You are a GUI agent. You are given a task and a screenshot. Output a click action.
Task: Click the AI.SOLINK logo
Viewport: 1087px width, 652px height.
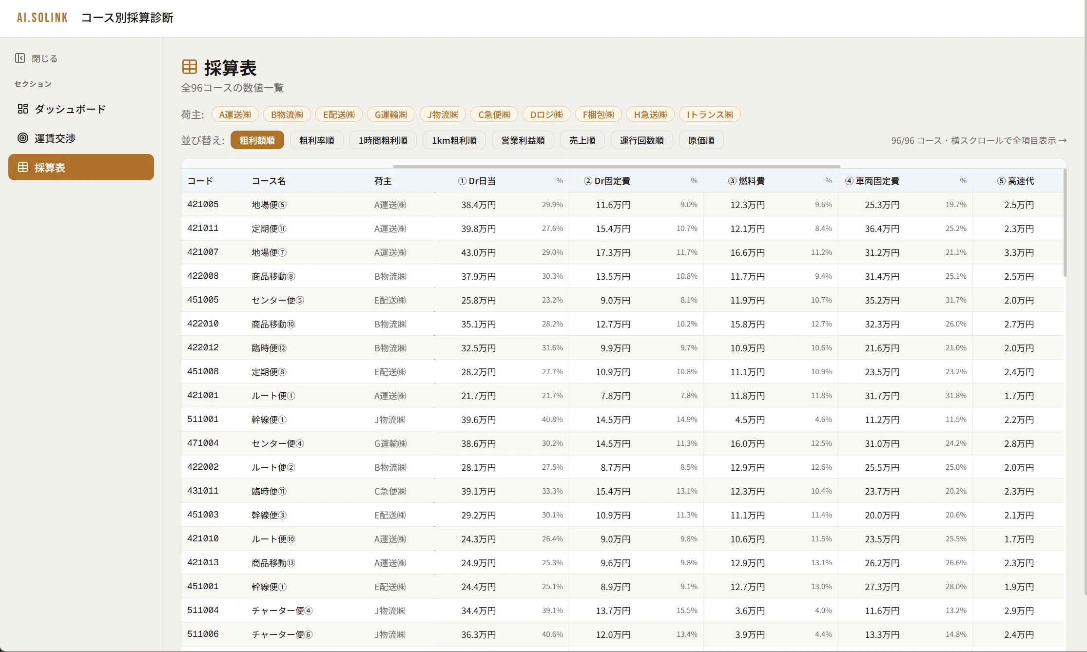[42, 18]
